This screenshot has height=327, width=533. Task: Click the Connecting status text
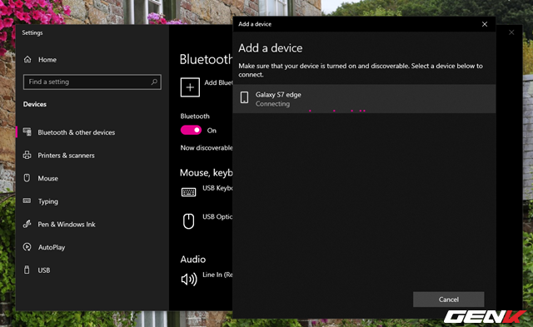(x=272, y=104)
